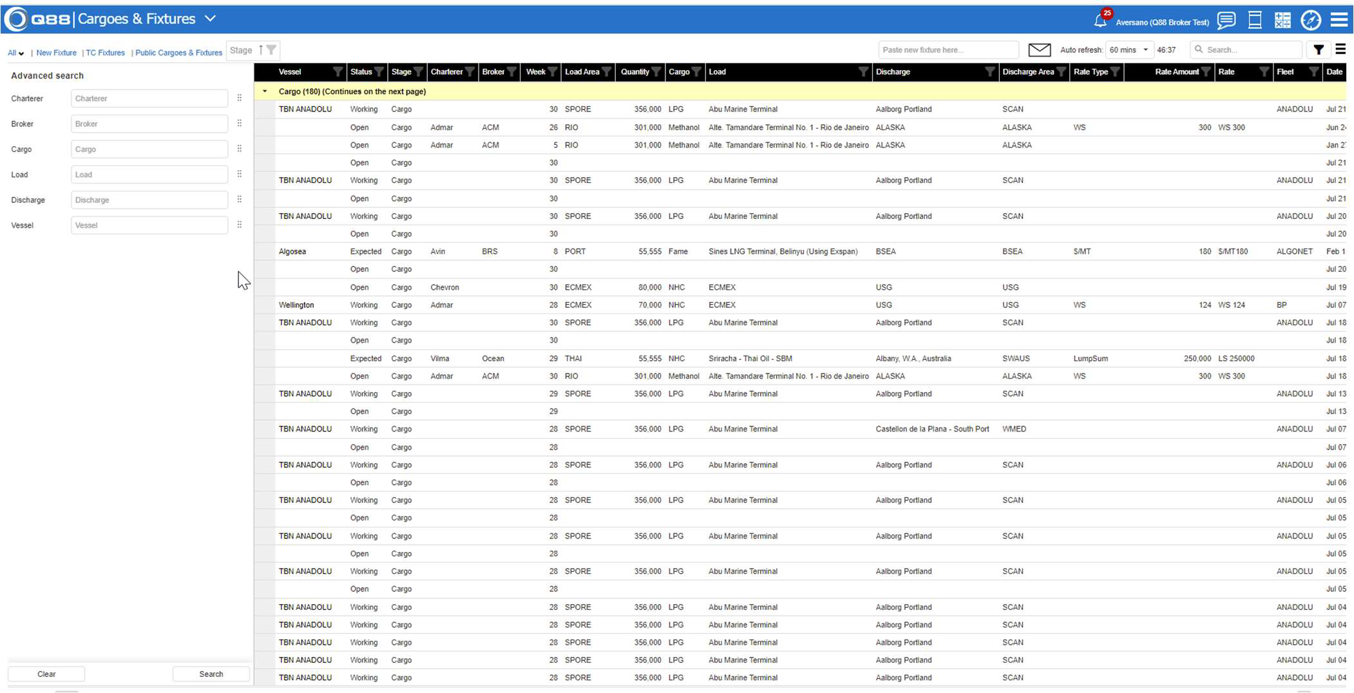Go to TC Fixtures

coord(105,53)
